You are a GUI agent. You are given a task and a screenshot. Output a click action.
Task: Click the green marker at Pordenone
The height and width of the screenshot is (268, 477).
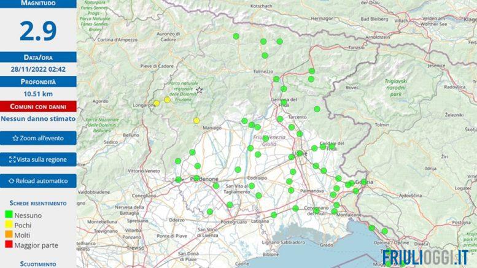[178, 180]
